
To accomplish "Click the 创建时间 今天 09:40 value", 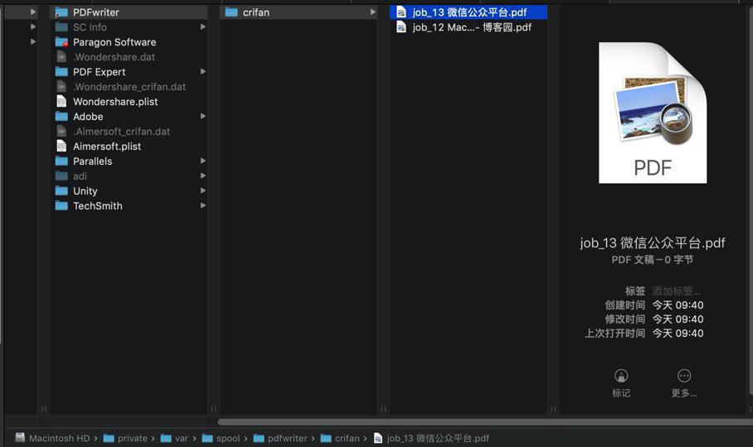I will (x=678, y=305).
